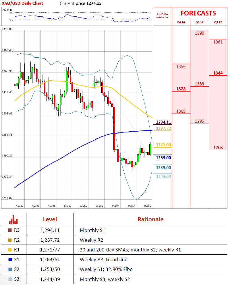Click the 1244.00 support level label

163,176
